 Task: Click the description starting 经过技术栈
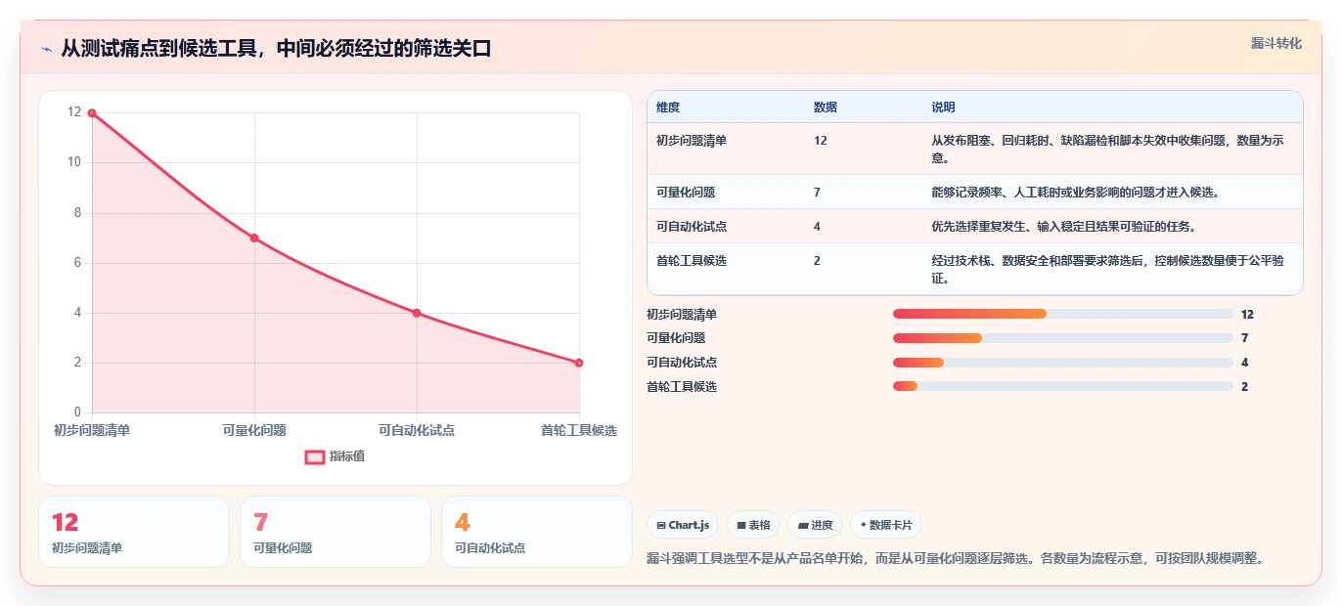(1108, 269)
